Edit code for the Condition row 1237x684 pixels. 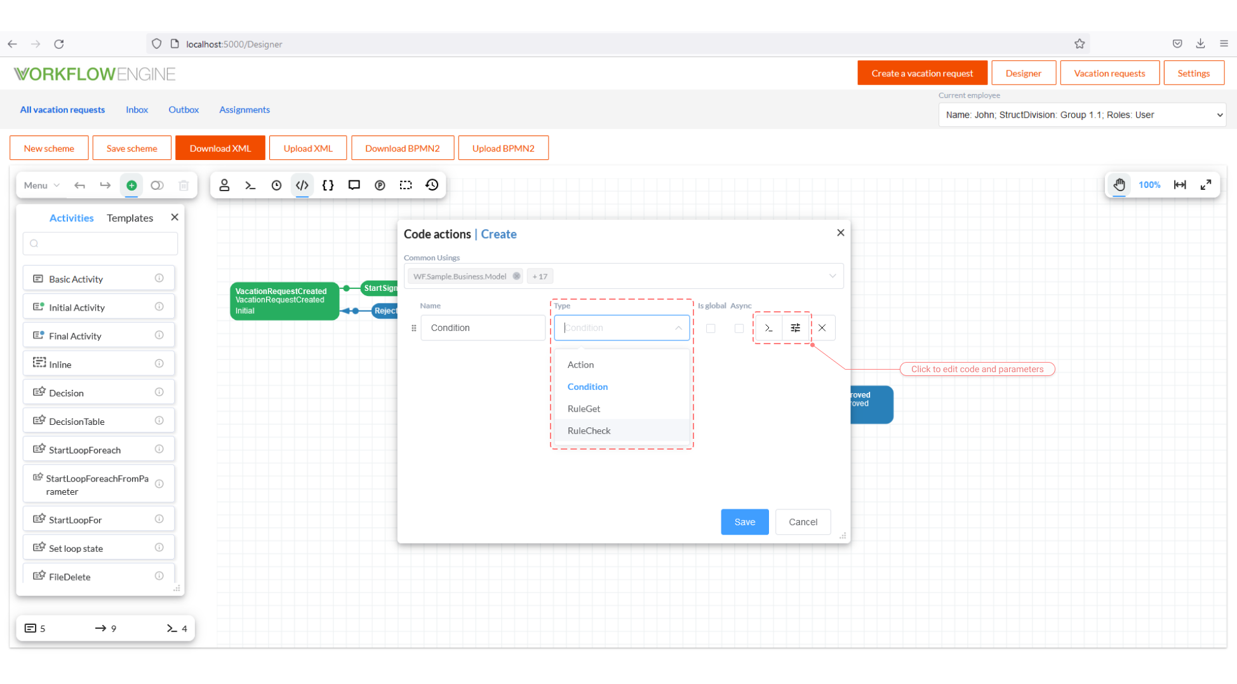[x=768, y=328]
